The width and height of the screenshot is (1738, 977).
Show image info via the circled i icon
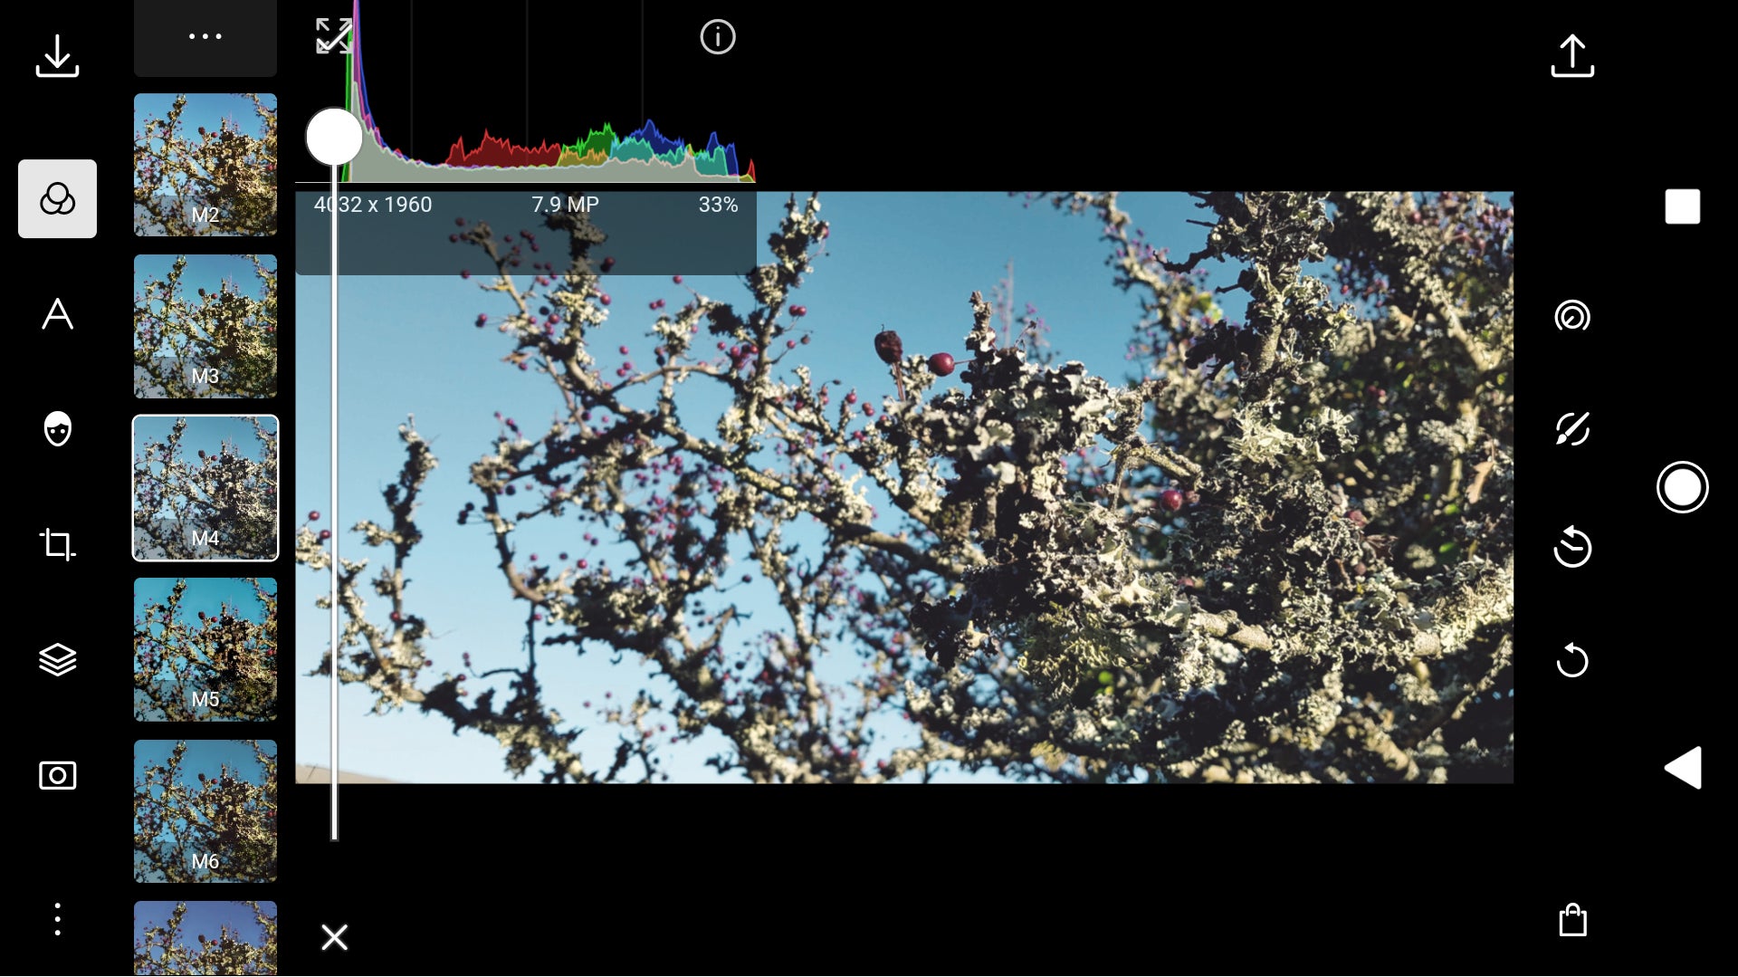tap(718, 37)
